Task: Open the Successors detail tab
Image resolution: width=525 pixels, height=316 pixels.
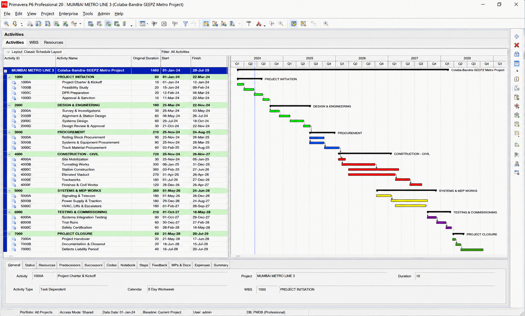Action: coord(94,265)
